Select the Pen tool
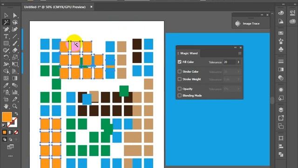This screenshot has width=298, height=168. pos(6,29)
